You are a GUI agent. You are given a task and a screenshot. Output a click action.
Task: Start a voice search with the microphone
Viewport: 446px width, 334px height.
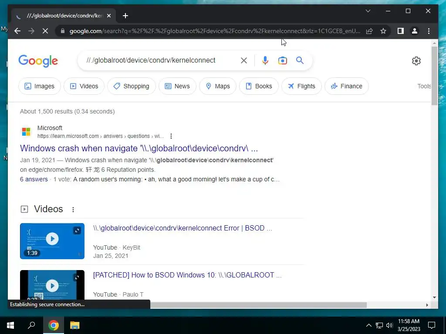(265, 60)
